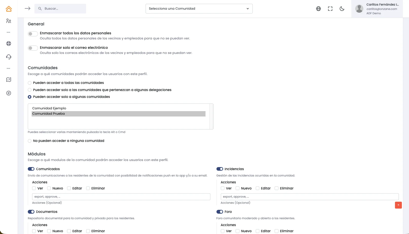
Task: Check Nuevo under Incidencias actions
Action: [x=238, y=188]
